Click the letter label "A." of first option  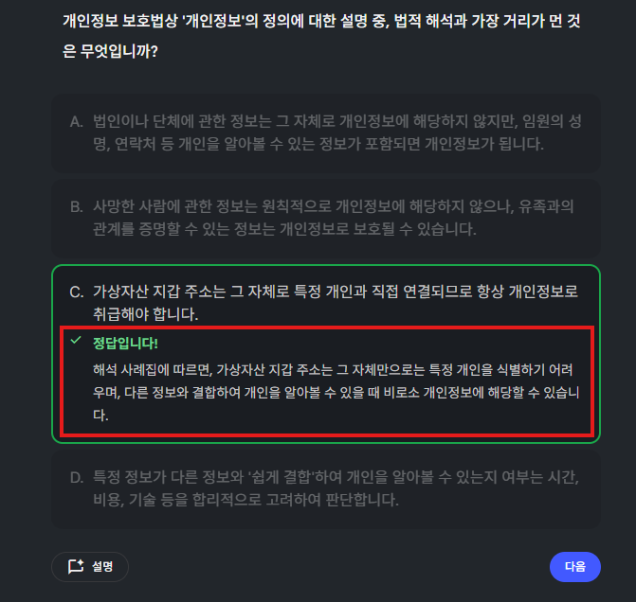76,121
